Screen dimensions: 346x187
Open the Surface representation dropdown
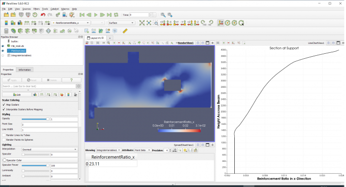pyautogui.click(x=122, y=23)
